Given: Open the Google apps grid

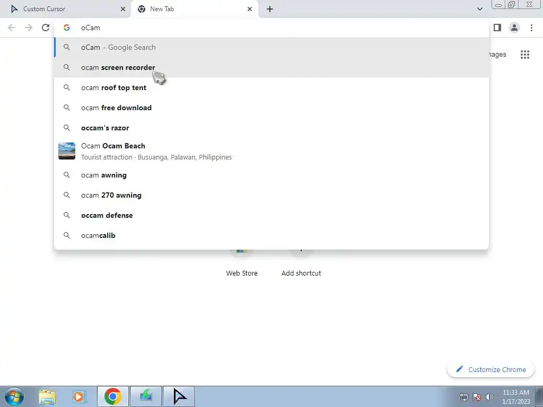Looking at the screenshot, I should (525, 55).
